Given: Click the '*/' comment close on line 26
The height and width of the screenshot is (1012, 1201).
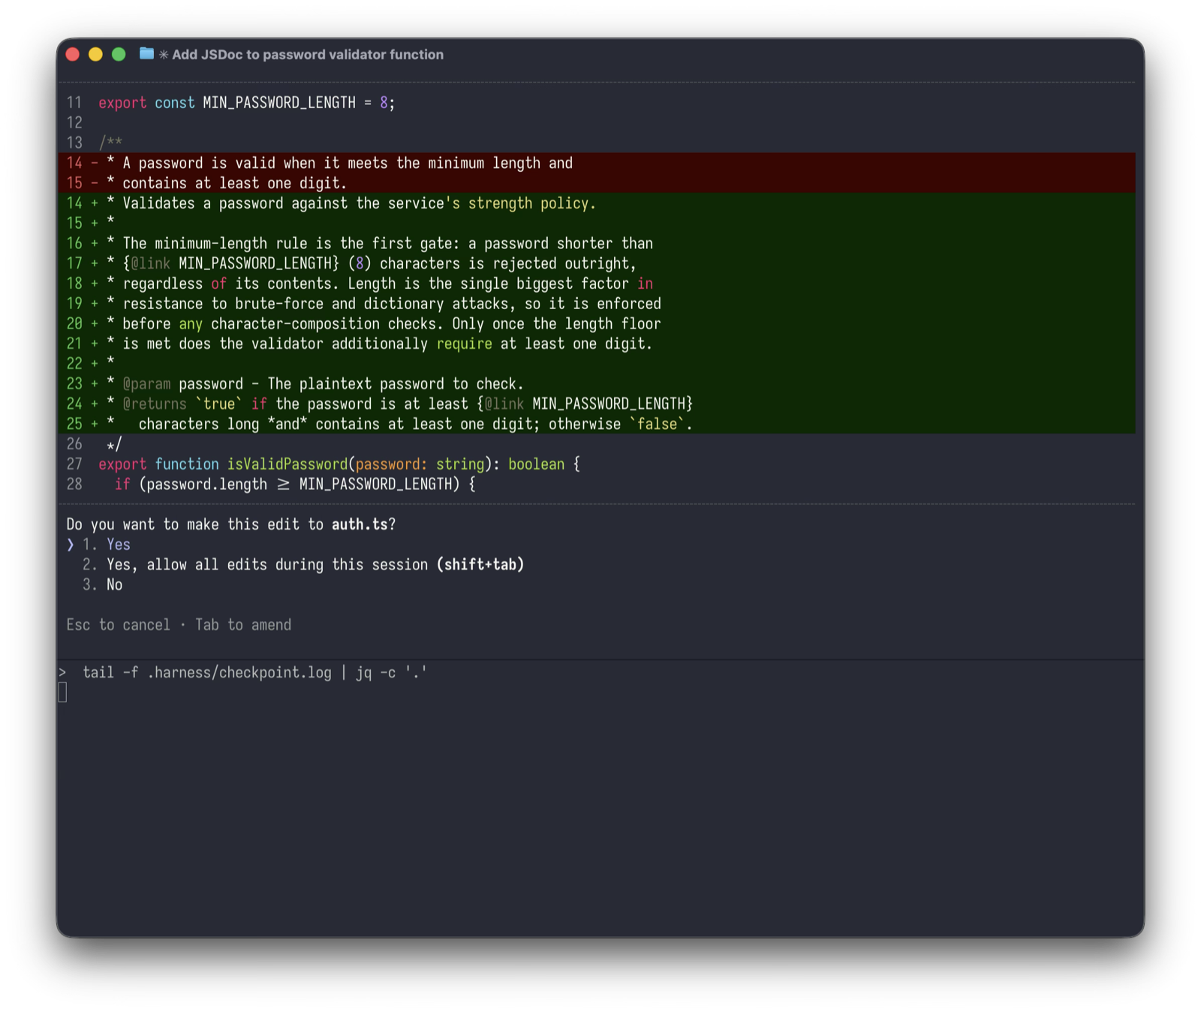Looking at the screenshot, I should tap(114, 445).
